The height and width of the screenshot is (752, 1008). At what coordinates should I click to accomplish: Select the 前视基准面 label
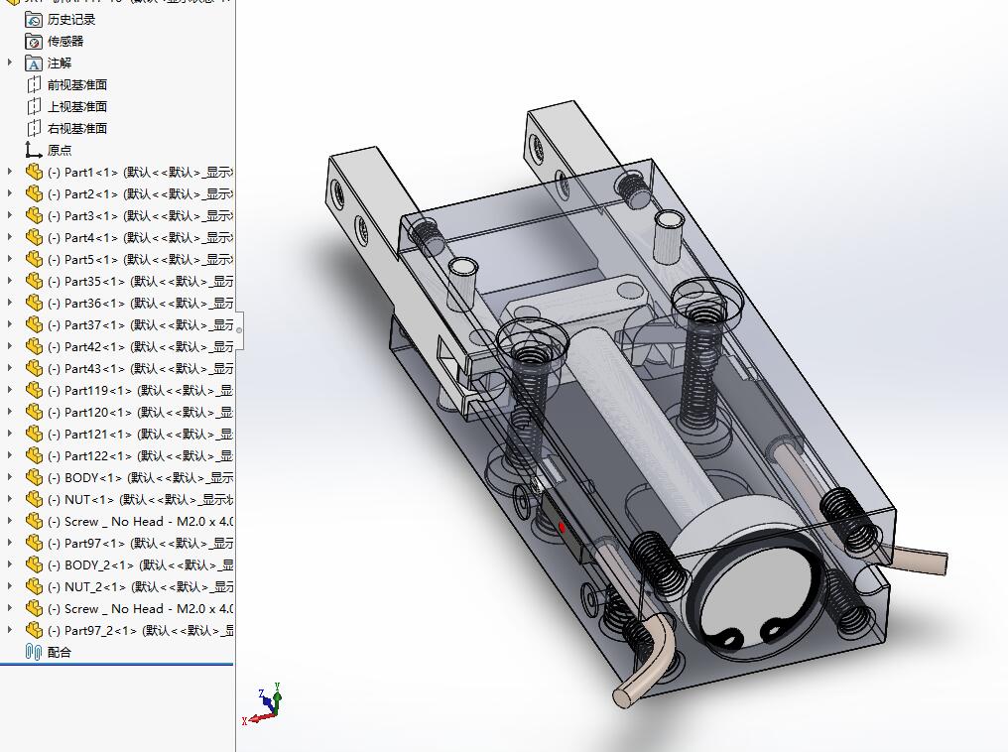(x=77, y=85)
